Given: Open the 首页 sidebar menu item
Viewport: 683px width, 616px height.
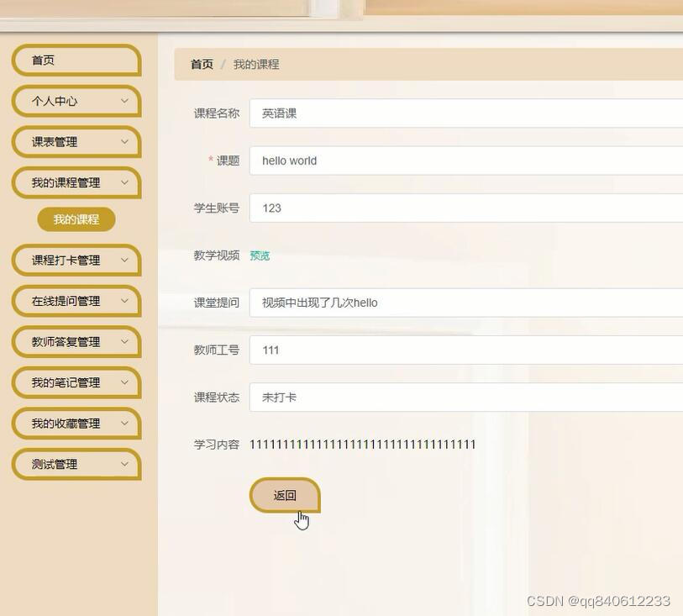Looking at the screenshot, I should pos(76,61).
